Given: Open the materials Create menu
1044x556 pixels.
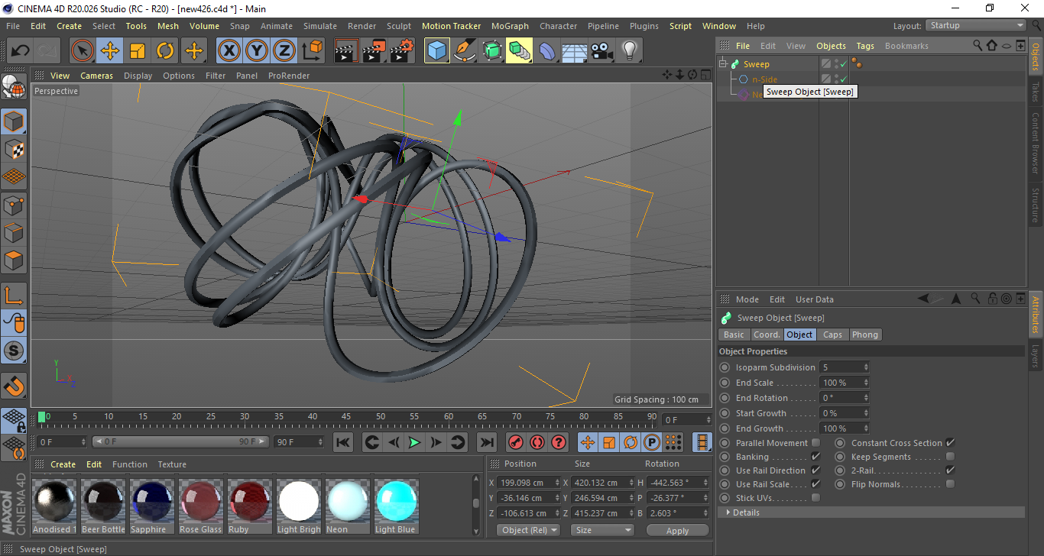Looking at the screenshot, I should pyautogui.click(x=63, y=464).
